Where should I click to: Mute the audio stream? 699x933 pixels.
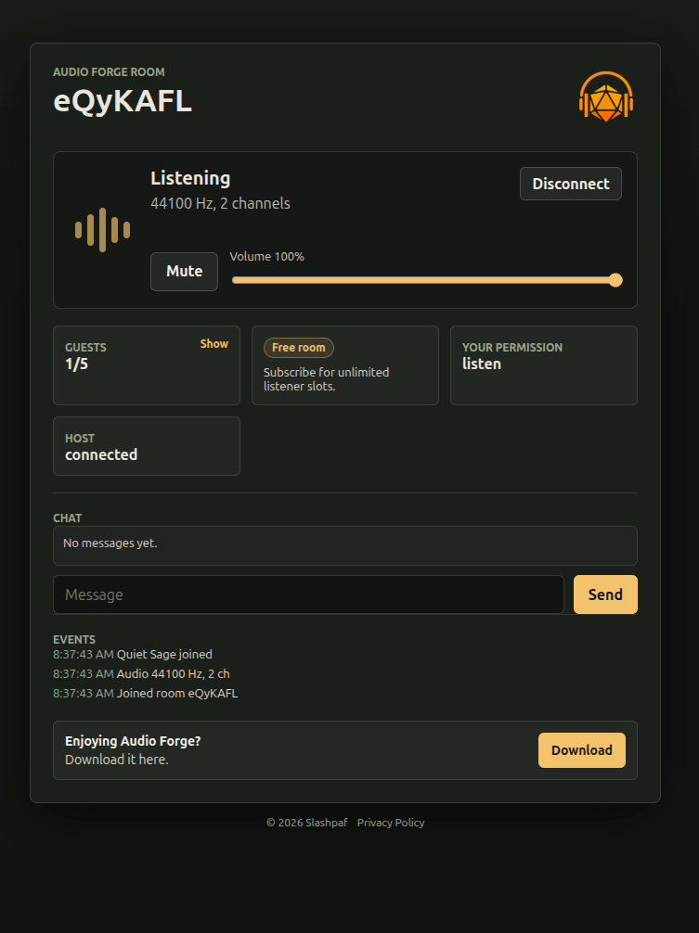point(184,272)
